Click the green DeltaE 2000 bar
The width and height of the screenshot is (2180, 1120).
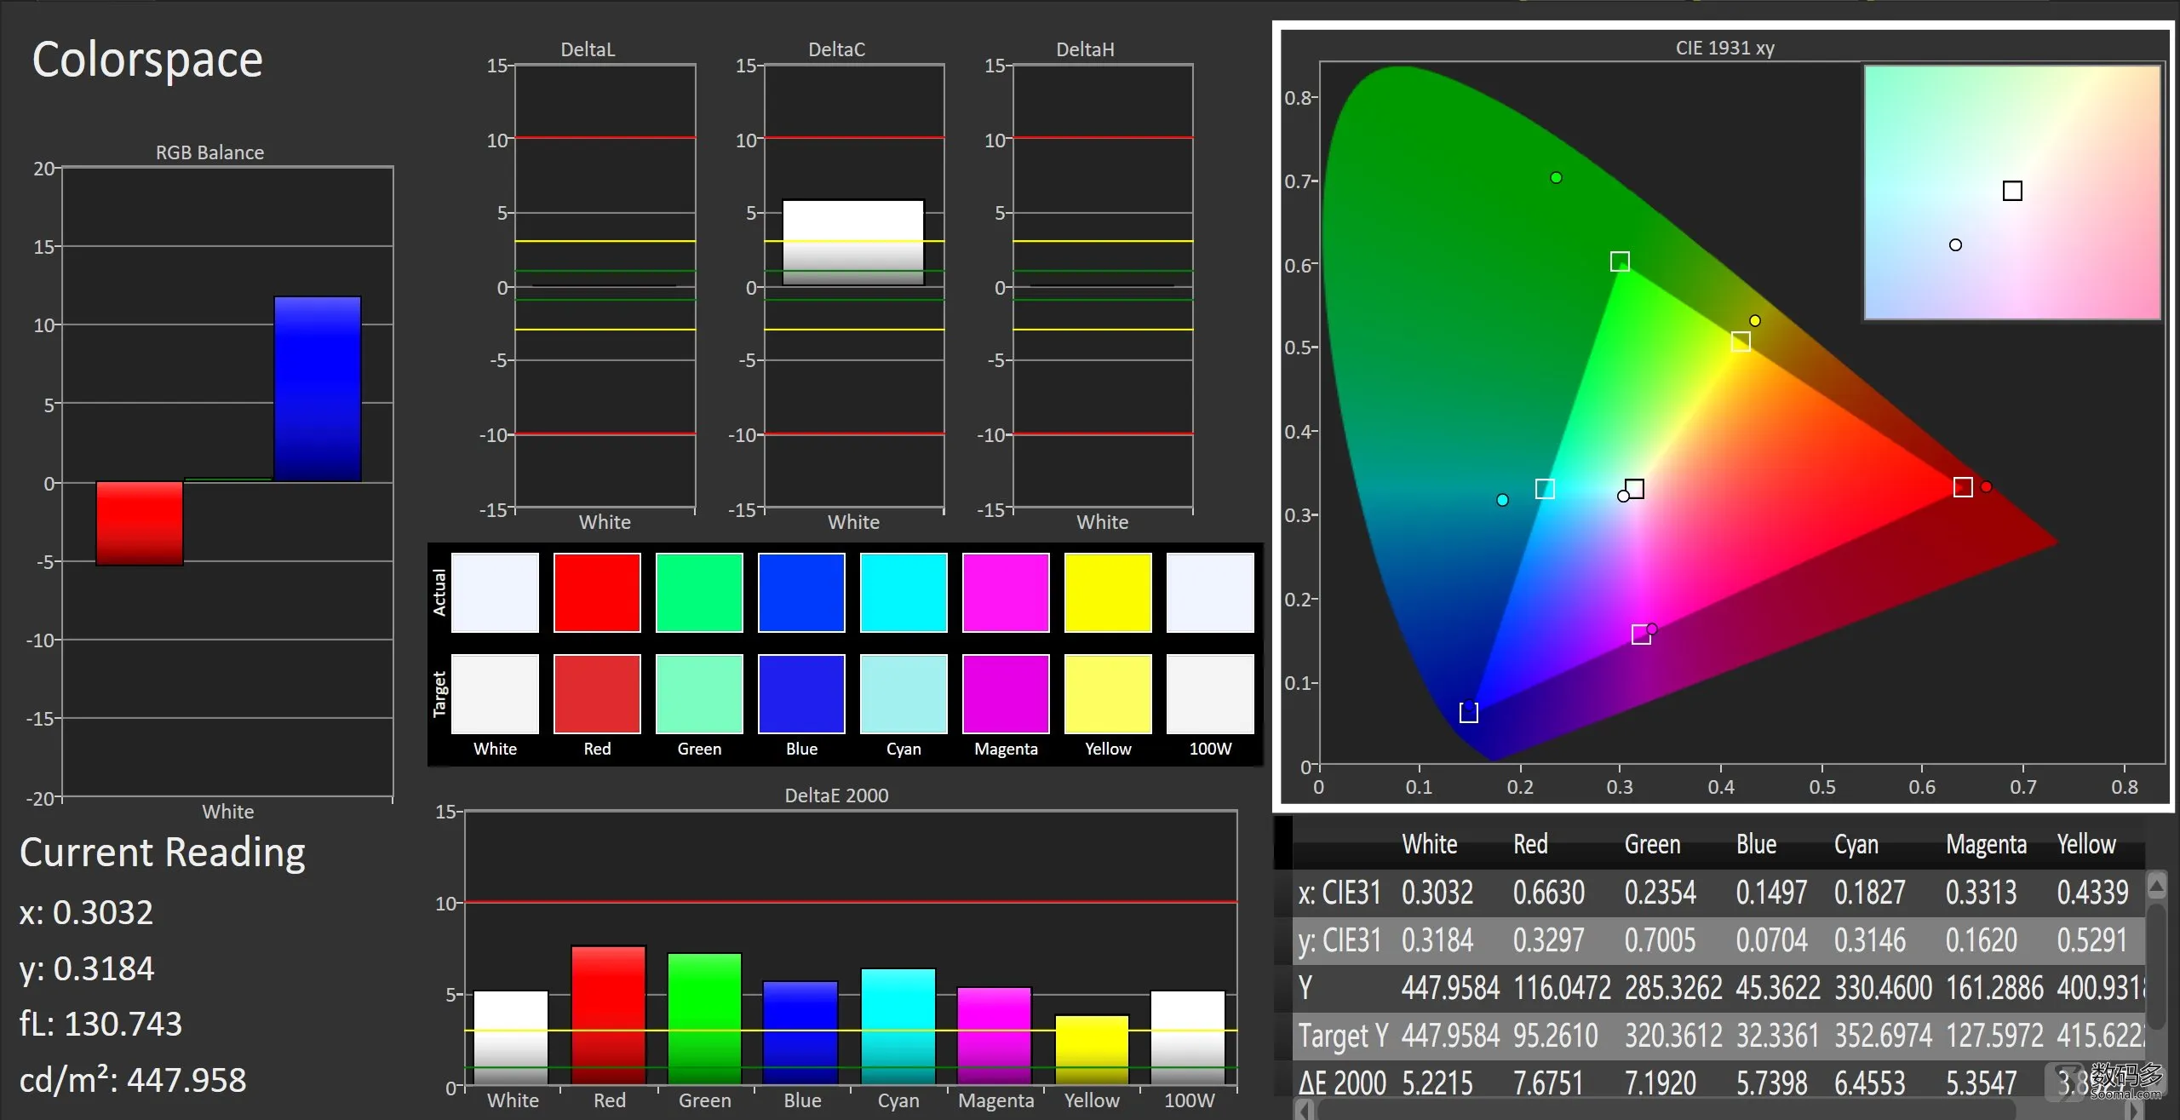pyautogui.click(x=705, y=1019)
